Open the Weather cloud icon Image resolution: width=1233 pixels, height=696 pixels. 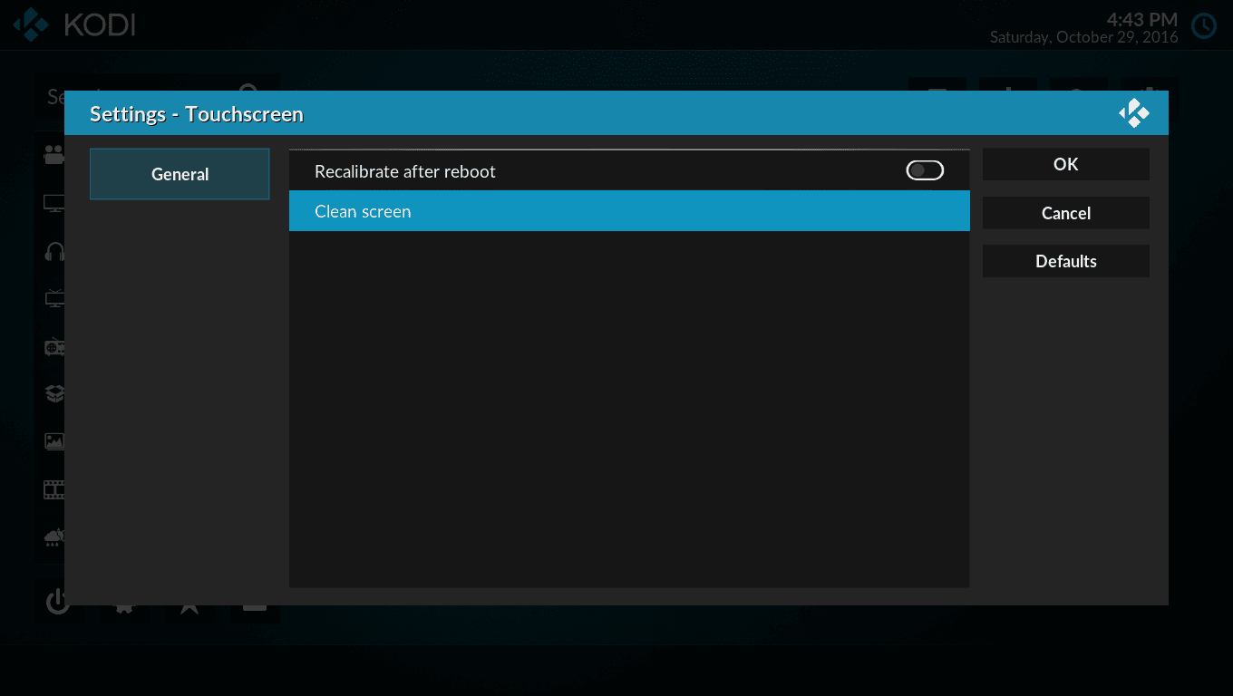tap(54, 536)
